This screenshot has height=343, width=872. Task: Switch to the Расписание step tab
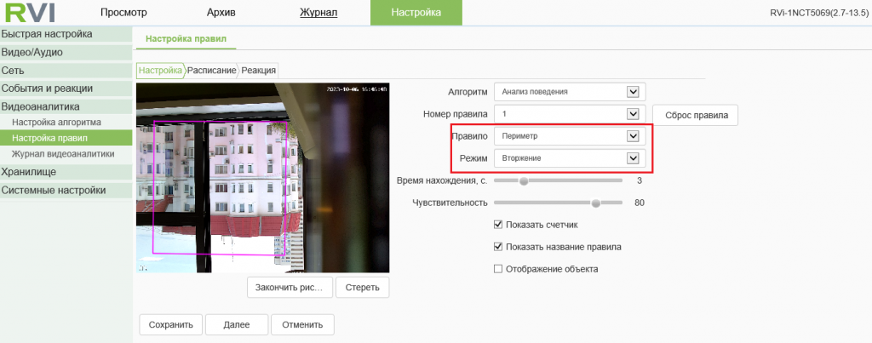coord(211,71)
